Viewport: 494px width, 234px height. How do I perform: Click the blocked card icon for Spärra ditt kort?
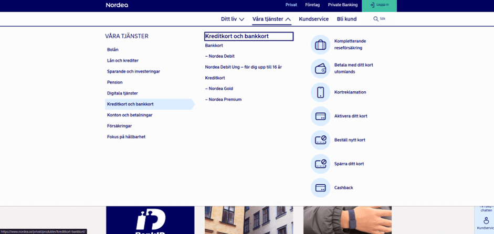pyautogui.click(x=320, y=164)
